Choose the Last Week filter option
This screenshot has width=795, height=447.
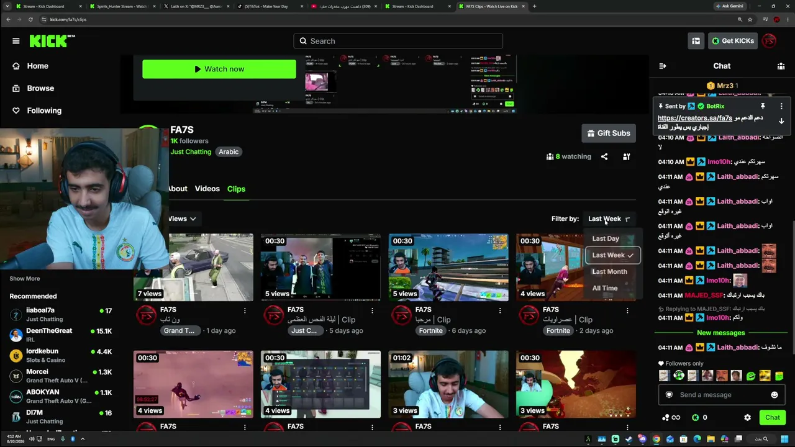pos(613,255)
